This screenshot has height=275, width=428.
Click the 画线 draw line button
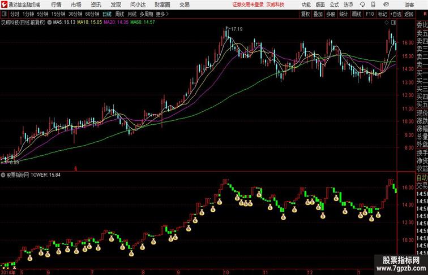click(x=357, y=14)
